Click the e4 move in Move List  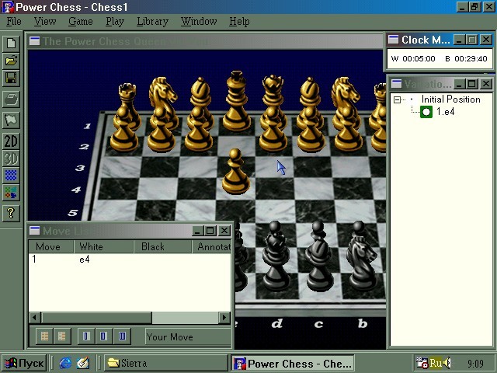[85, 260]
